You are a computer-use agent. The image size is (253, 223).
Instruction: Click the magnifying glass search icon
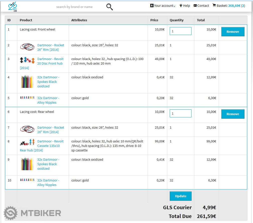(x=110, y=7)
